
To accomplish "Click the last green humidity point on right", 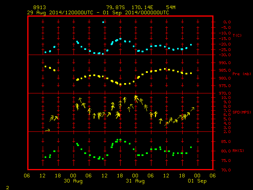I will point(191,147).
